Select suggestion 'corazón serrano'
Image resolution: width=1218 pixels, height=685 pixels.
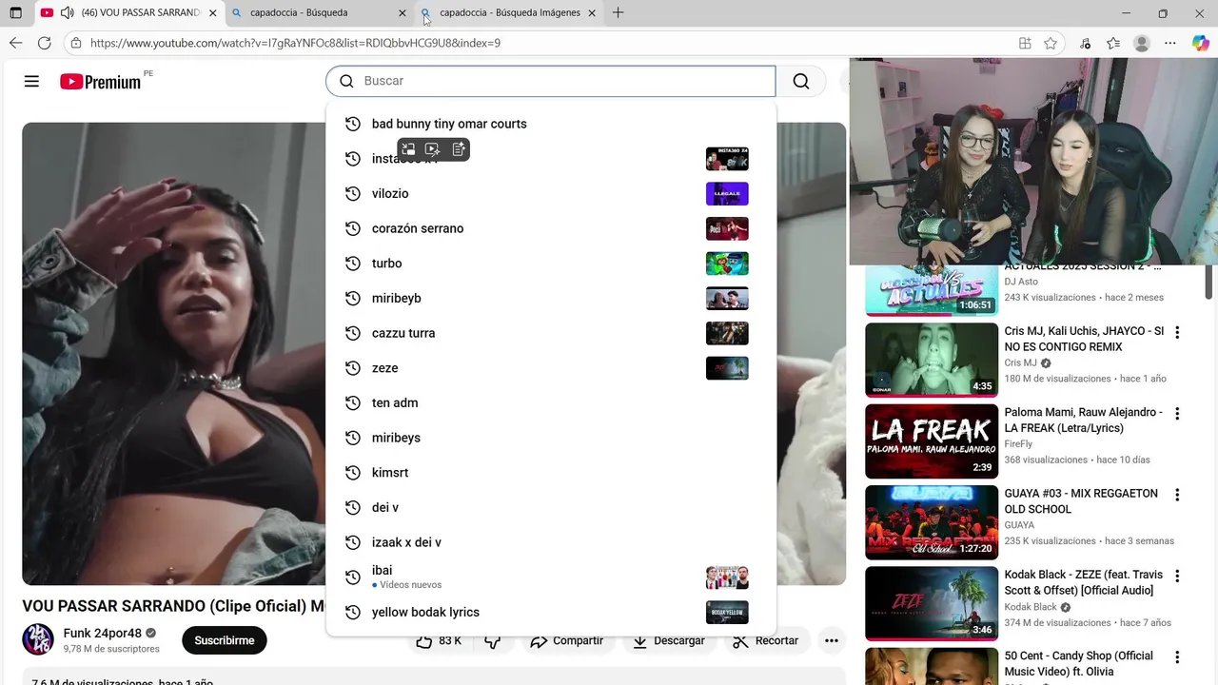(x=551, y=228)
